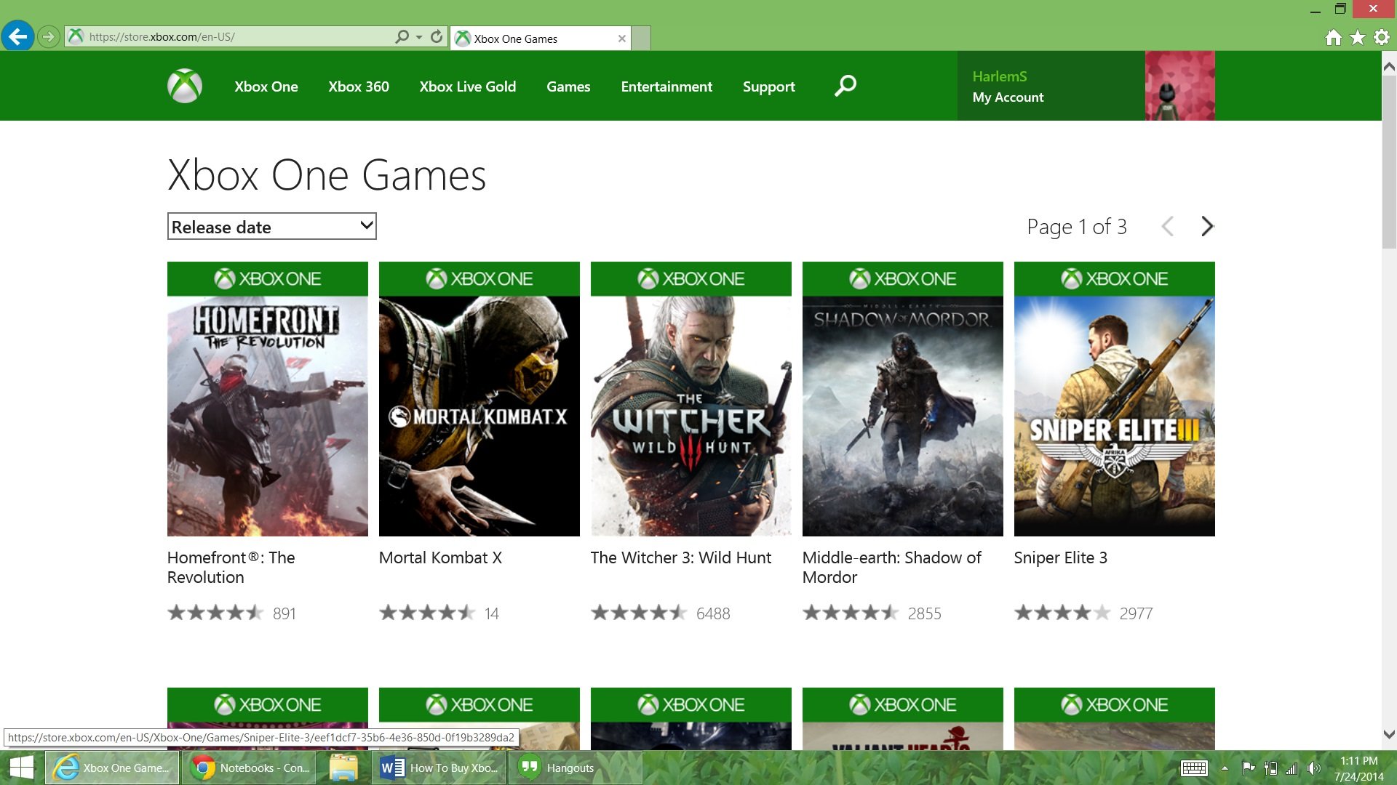1397x785 pixels.
Task: Open My Account
Action: click(1008, 97)
